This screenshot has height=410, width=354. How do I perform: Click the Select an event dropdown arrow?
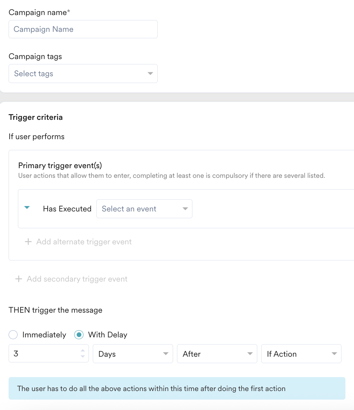pos(185,209)
